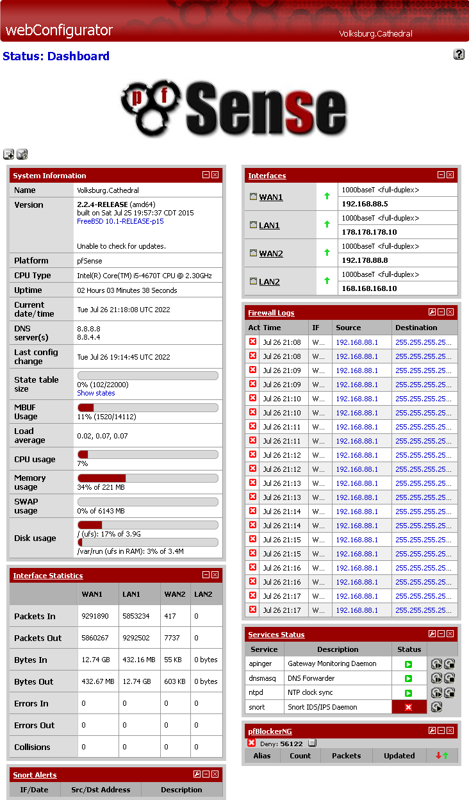Restart the ntpd service
469x800 pixels.
[436, 693]
